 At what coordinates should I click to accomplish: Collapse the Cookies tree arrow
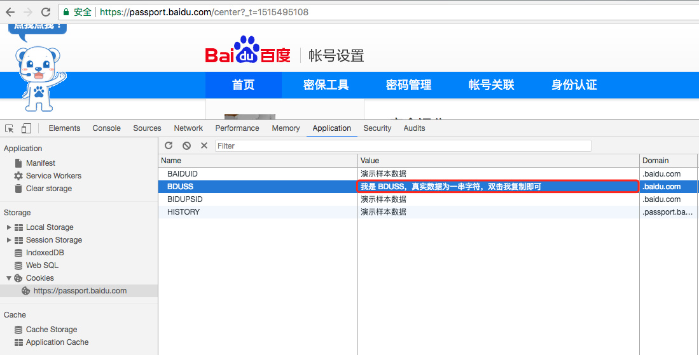8,278
